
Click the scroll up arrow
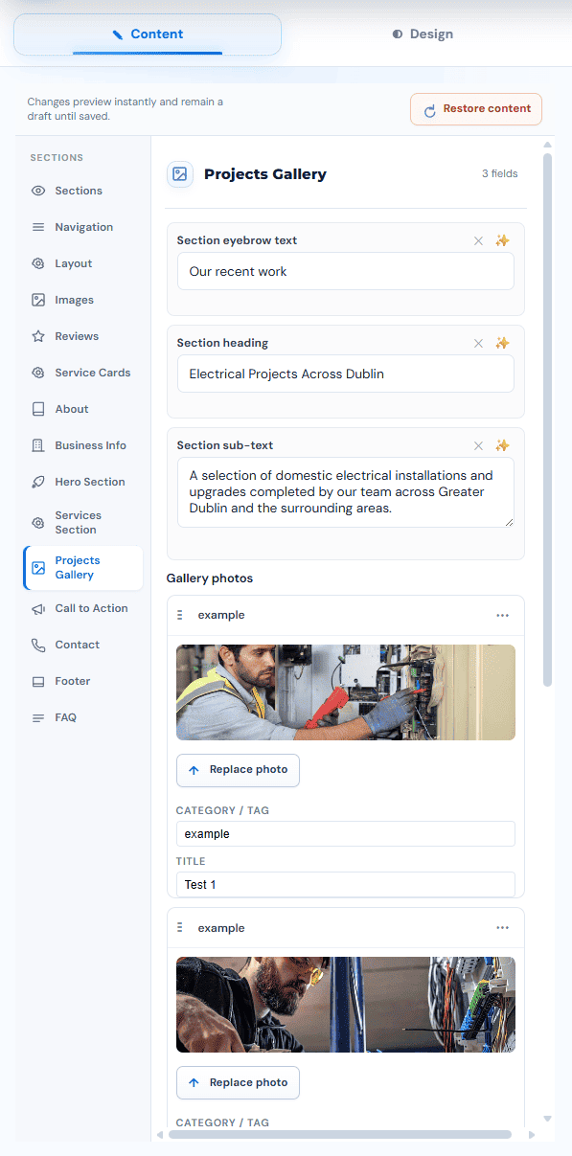click(x=548, y=146)
